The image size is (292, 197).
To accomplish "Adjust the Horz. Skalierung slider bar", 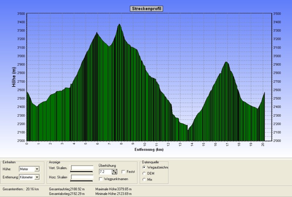I will coord(82,178).
